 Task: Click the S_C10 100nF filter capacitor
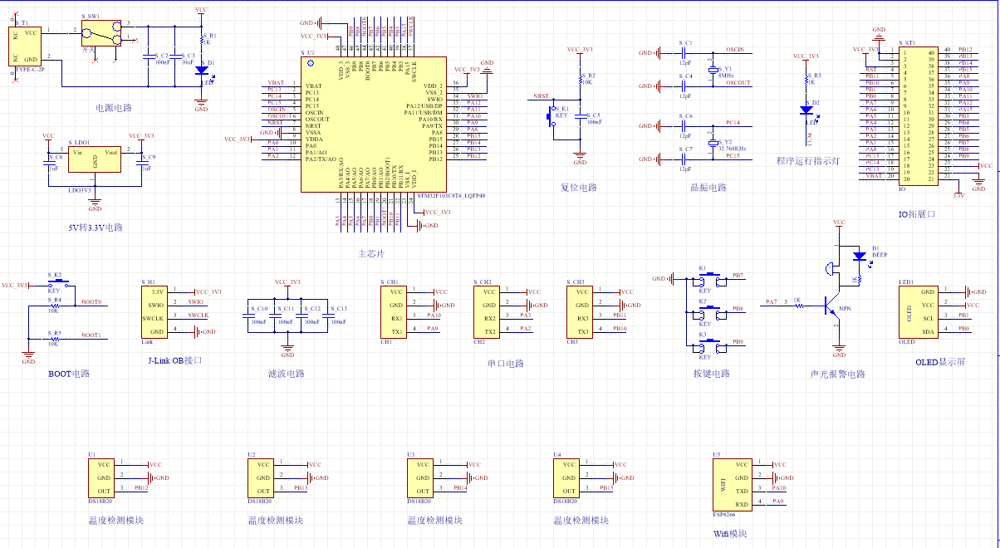click(248, 316)
